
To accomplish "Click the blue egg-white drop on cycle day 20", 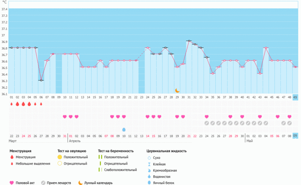I will click(x=124, y=129).
